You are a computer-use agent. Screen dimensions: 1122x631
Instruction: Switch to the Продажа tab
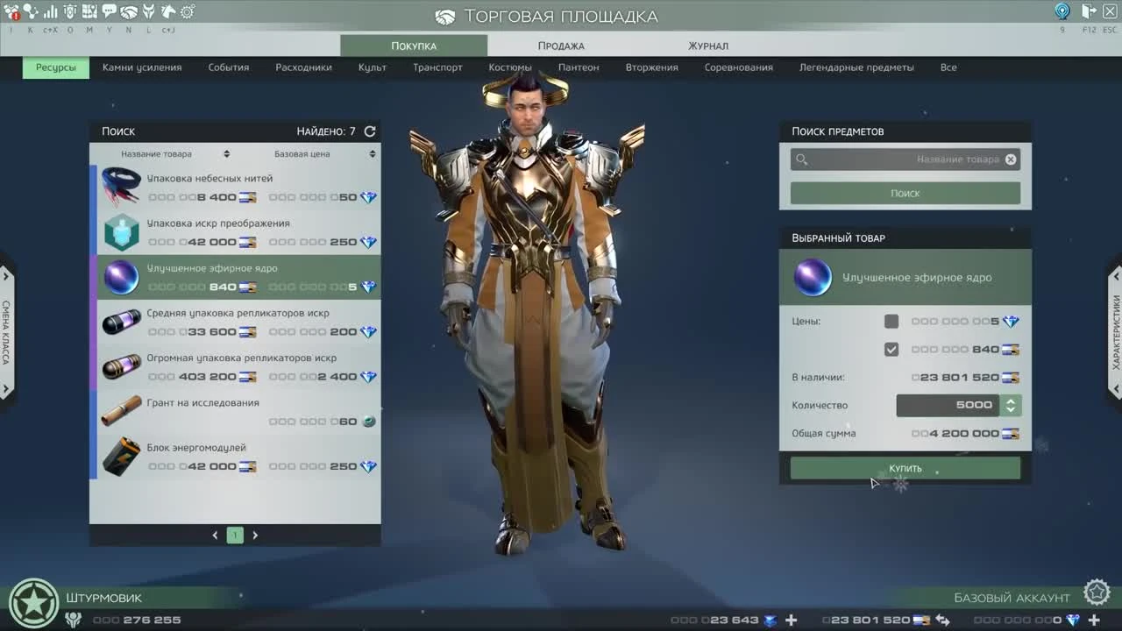click(560, 45)
